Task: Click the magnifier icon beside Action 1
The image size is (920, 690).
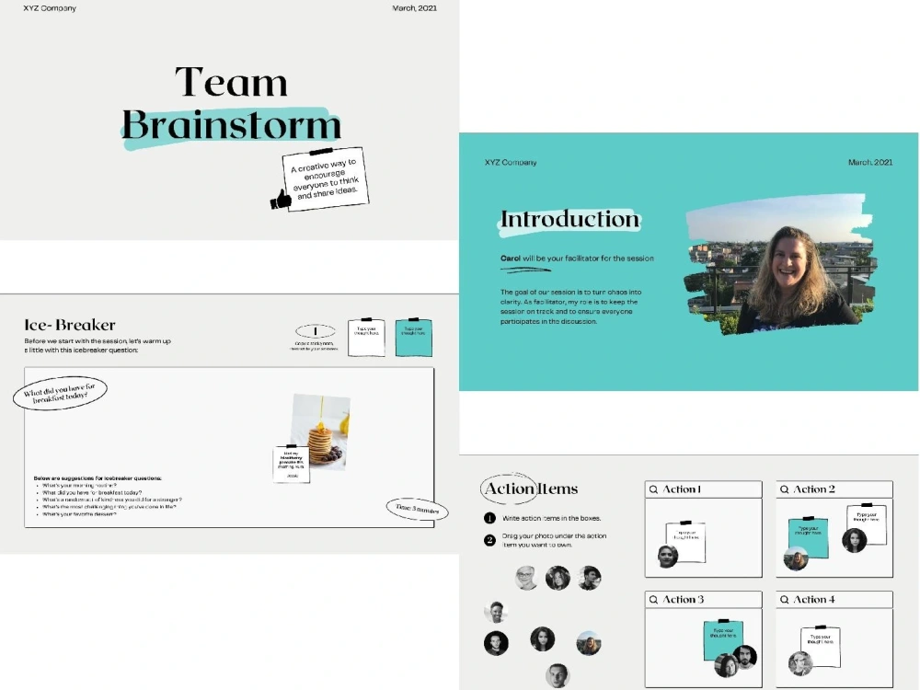Action: tap(653, 489)
